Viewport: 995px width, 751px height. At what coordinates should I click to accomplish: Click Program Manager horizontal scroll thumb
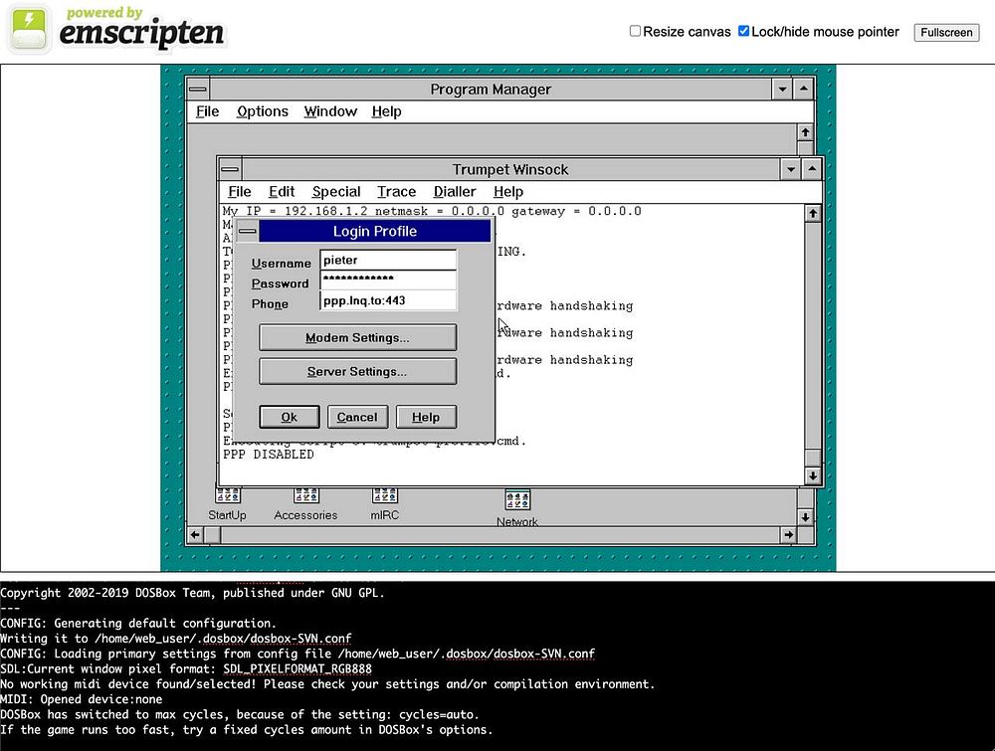[x=213, y=535]
